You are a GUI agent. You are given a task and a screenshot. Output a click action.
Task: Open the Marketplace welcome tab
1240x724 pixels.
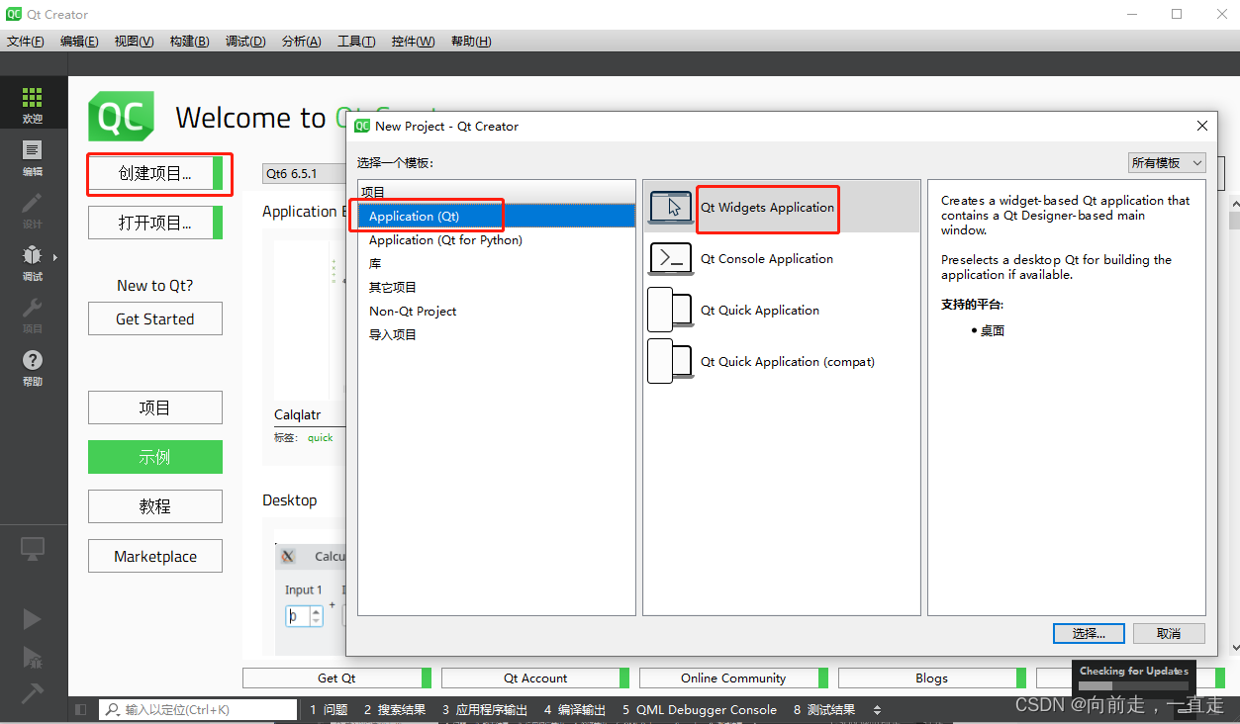point(155,556)
